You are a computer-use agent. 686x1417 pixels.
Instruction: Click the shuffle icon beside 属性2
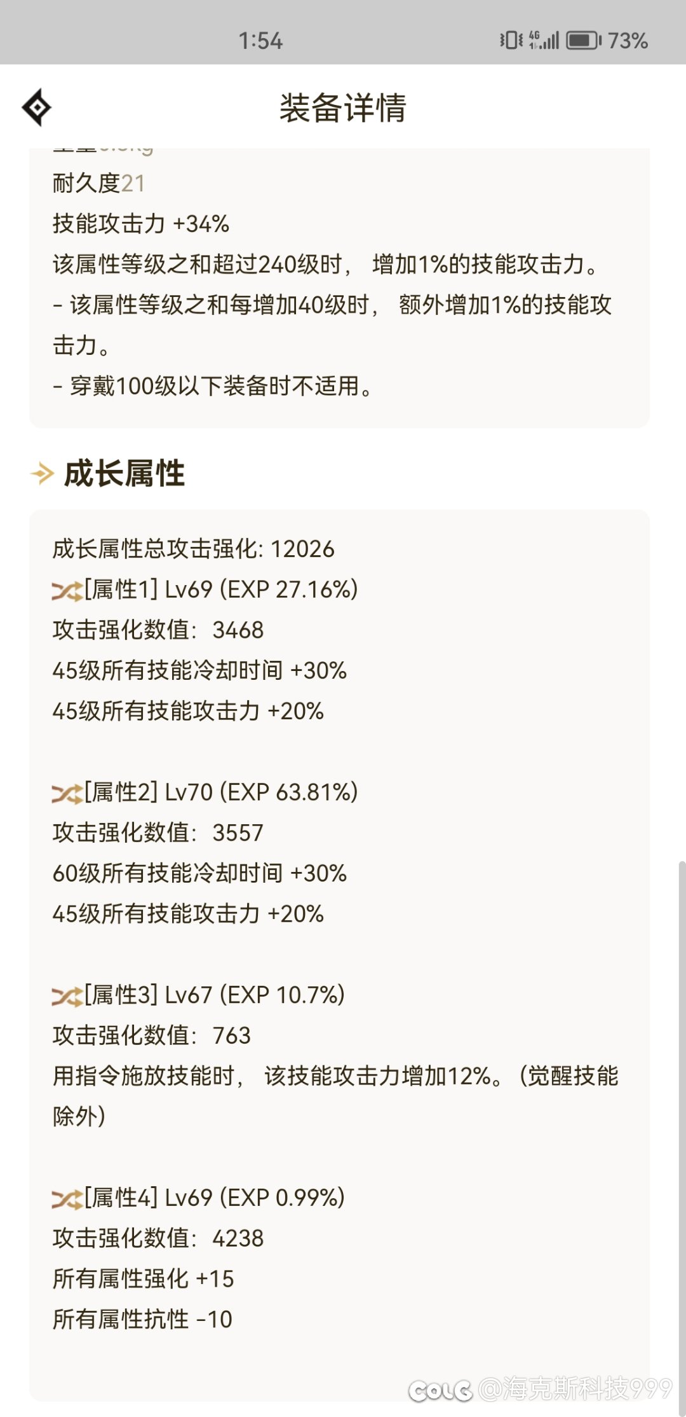[x=67, y=794]
